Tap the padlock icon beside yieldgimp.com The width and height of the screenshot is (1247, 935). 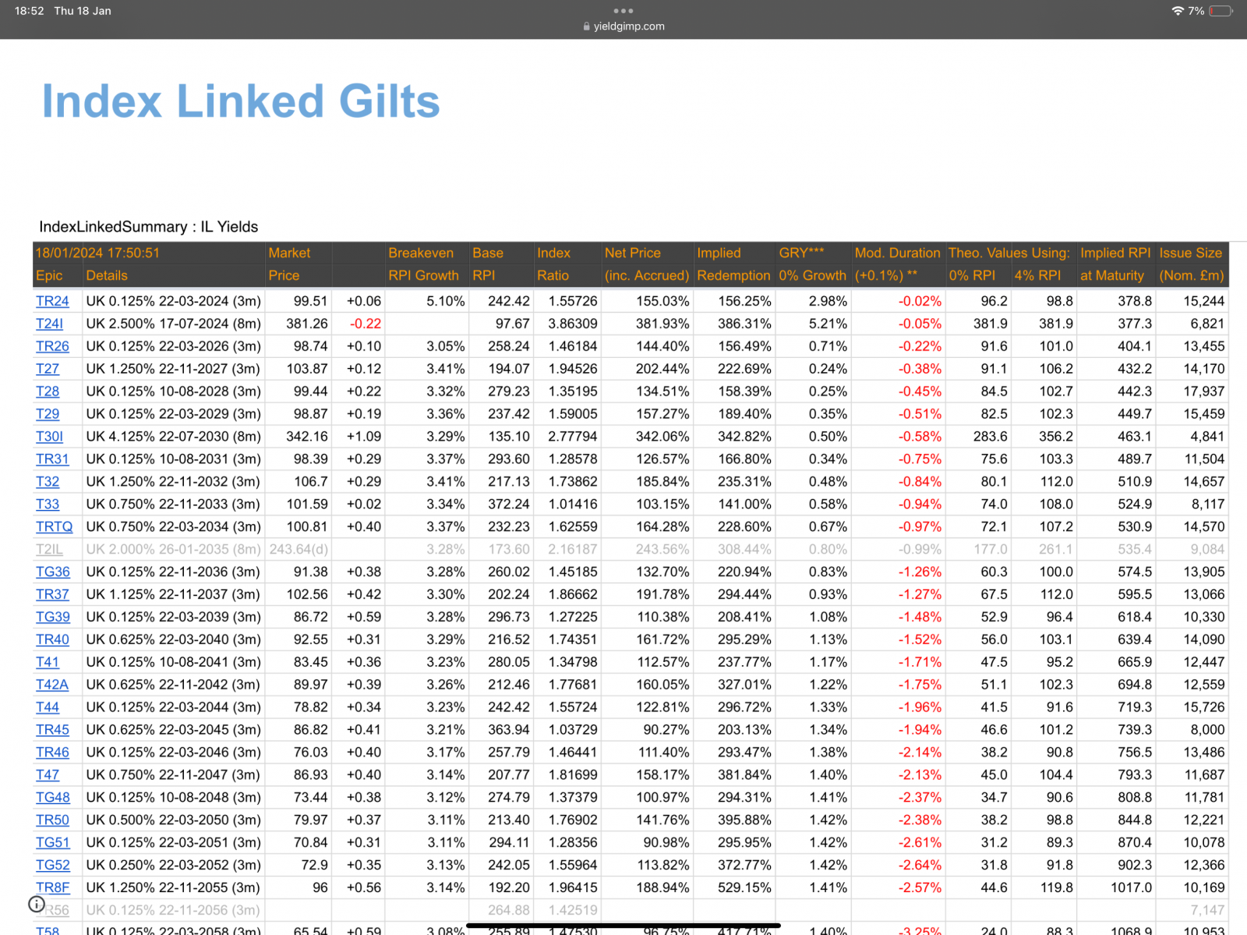587,27
